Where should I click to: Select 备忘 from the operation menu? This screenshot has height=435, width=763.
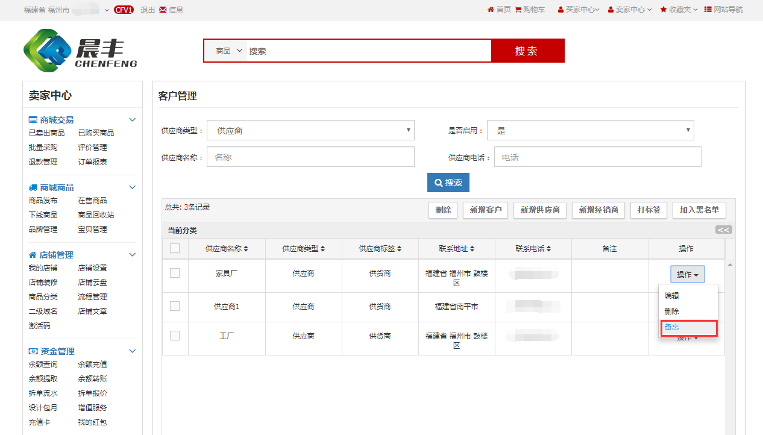click(x=672, y=327)
